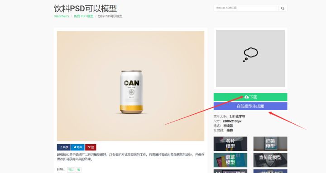Viewport: 326px width, 173px height.
Task: Select the 喝 tag
Action: click(78, 170)
